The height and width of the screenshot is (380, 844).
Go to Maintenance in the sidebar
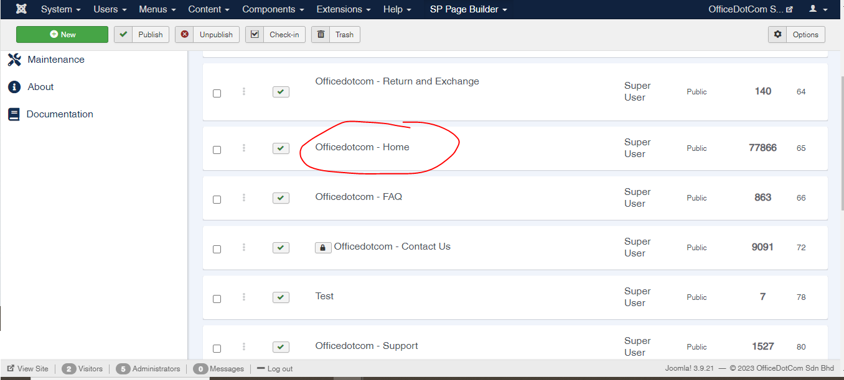[x=56, y=60]
